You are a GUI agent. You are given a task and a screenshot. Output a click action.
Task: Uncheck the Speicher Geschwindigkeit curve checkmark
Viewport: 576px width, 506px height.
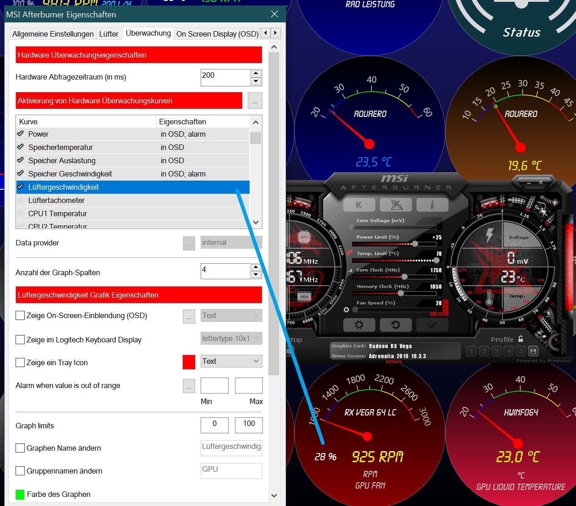point(20,174)
